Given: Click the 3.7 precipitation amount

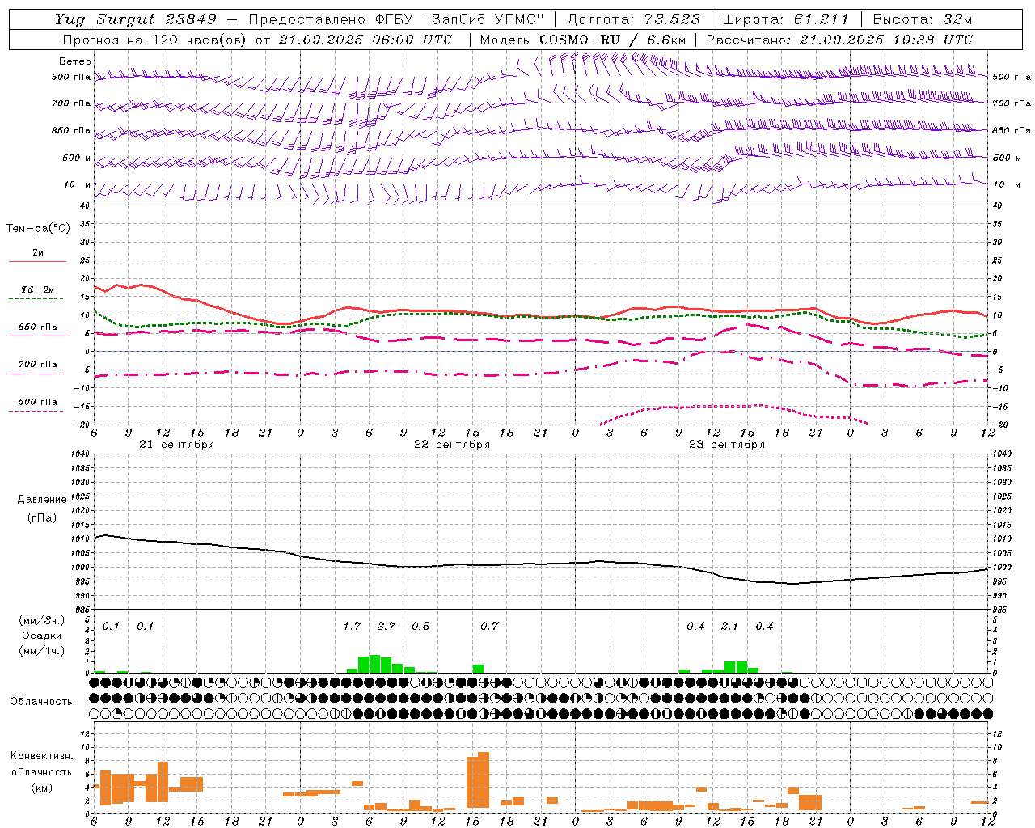Looking at the screenshot, I should [x=387, y=627].
